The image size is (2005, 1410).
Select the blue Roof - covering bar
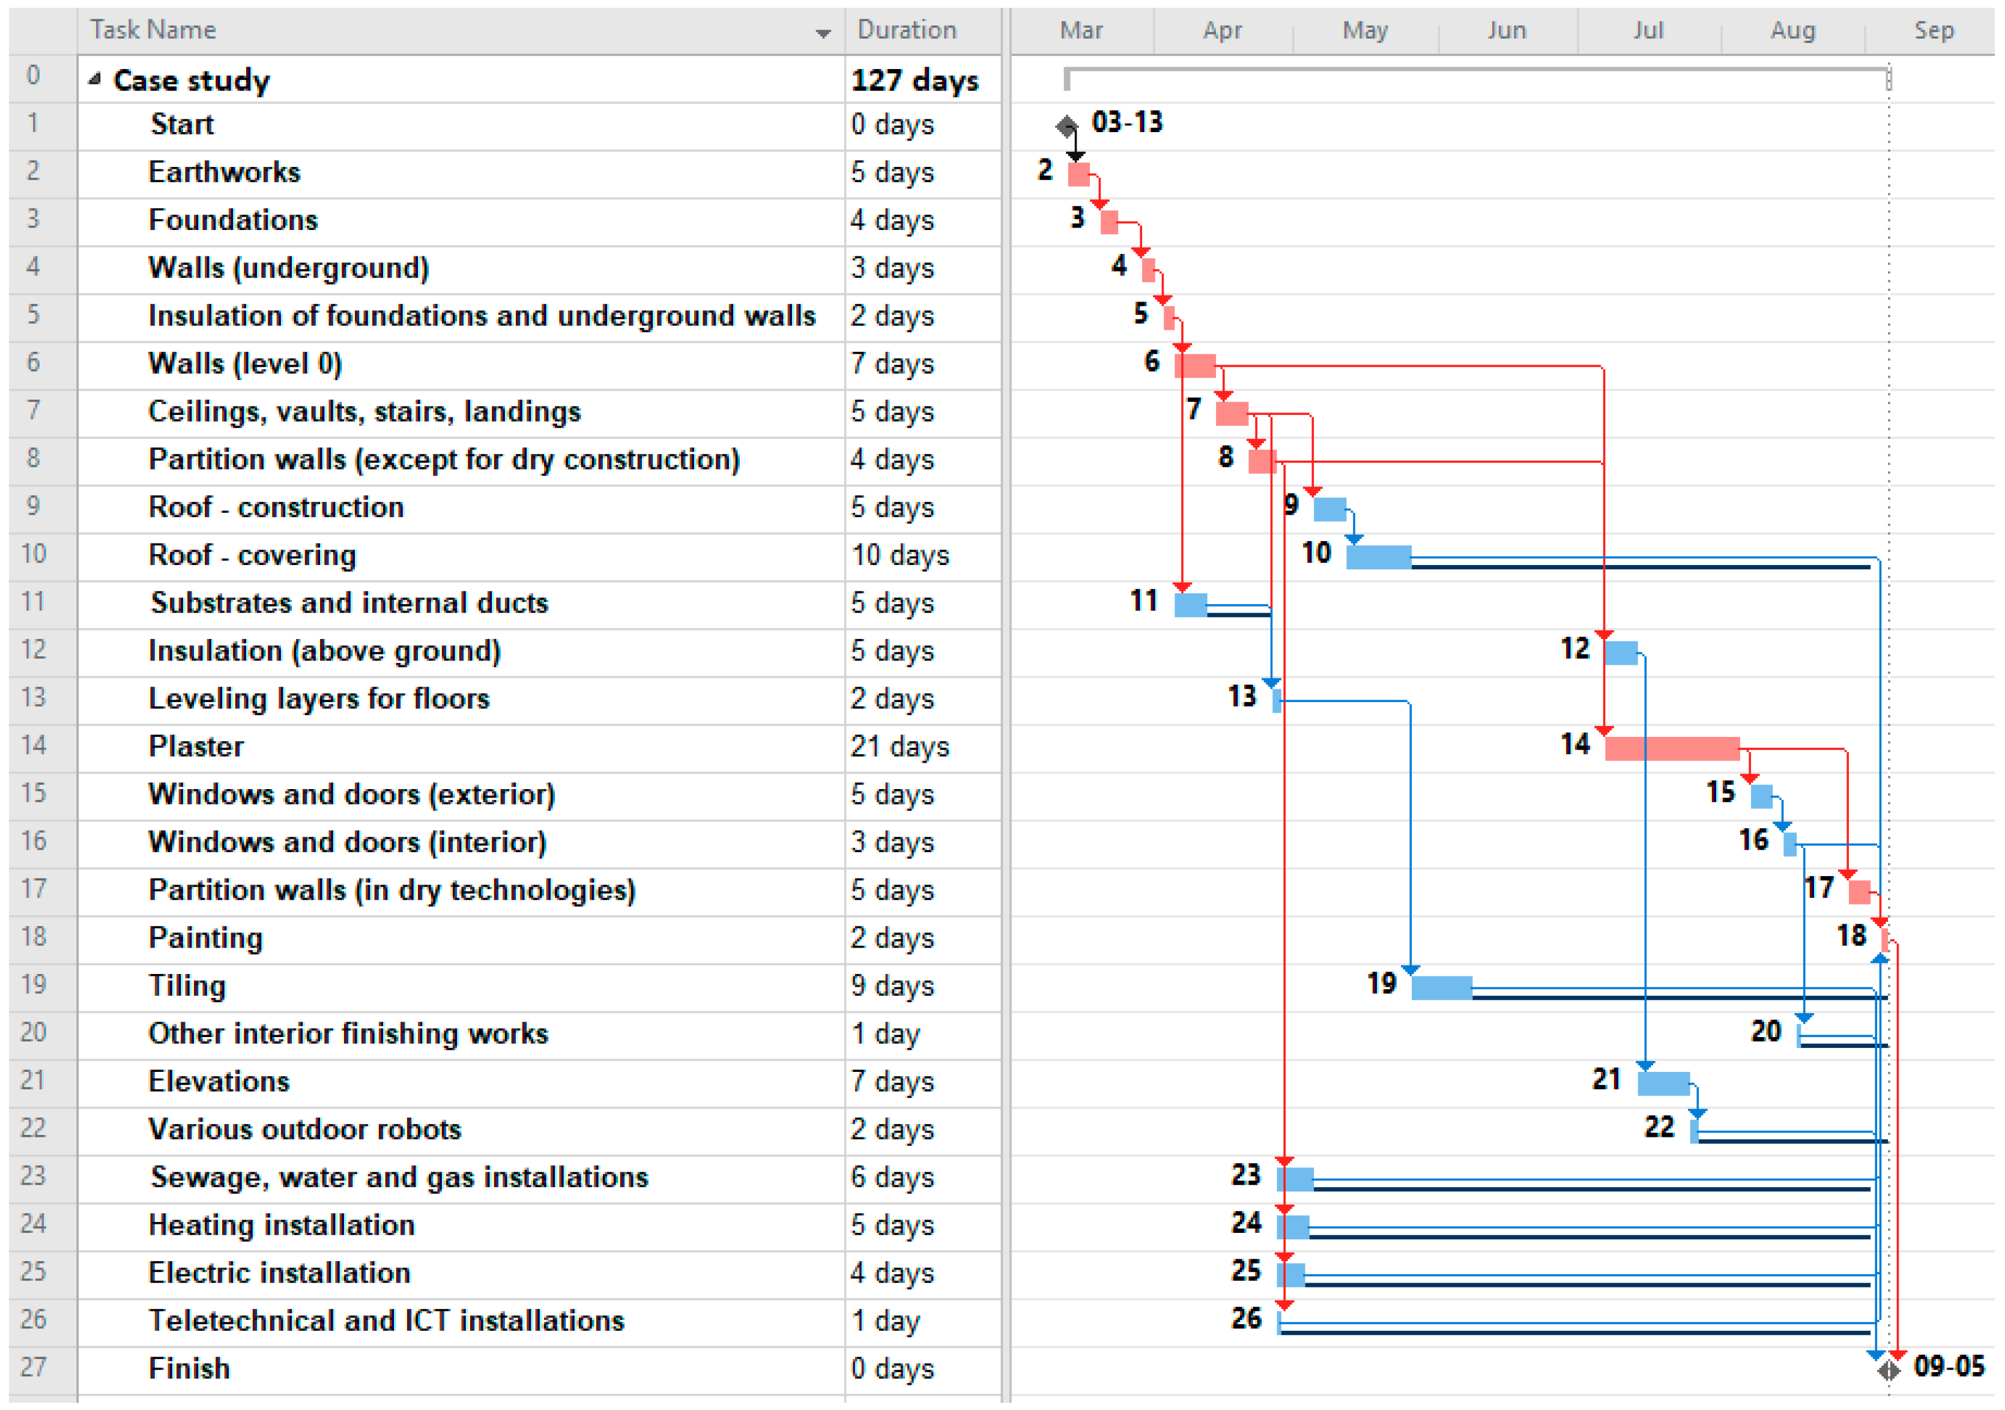pos(1378,556)
